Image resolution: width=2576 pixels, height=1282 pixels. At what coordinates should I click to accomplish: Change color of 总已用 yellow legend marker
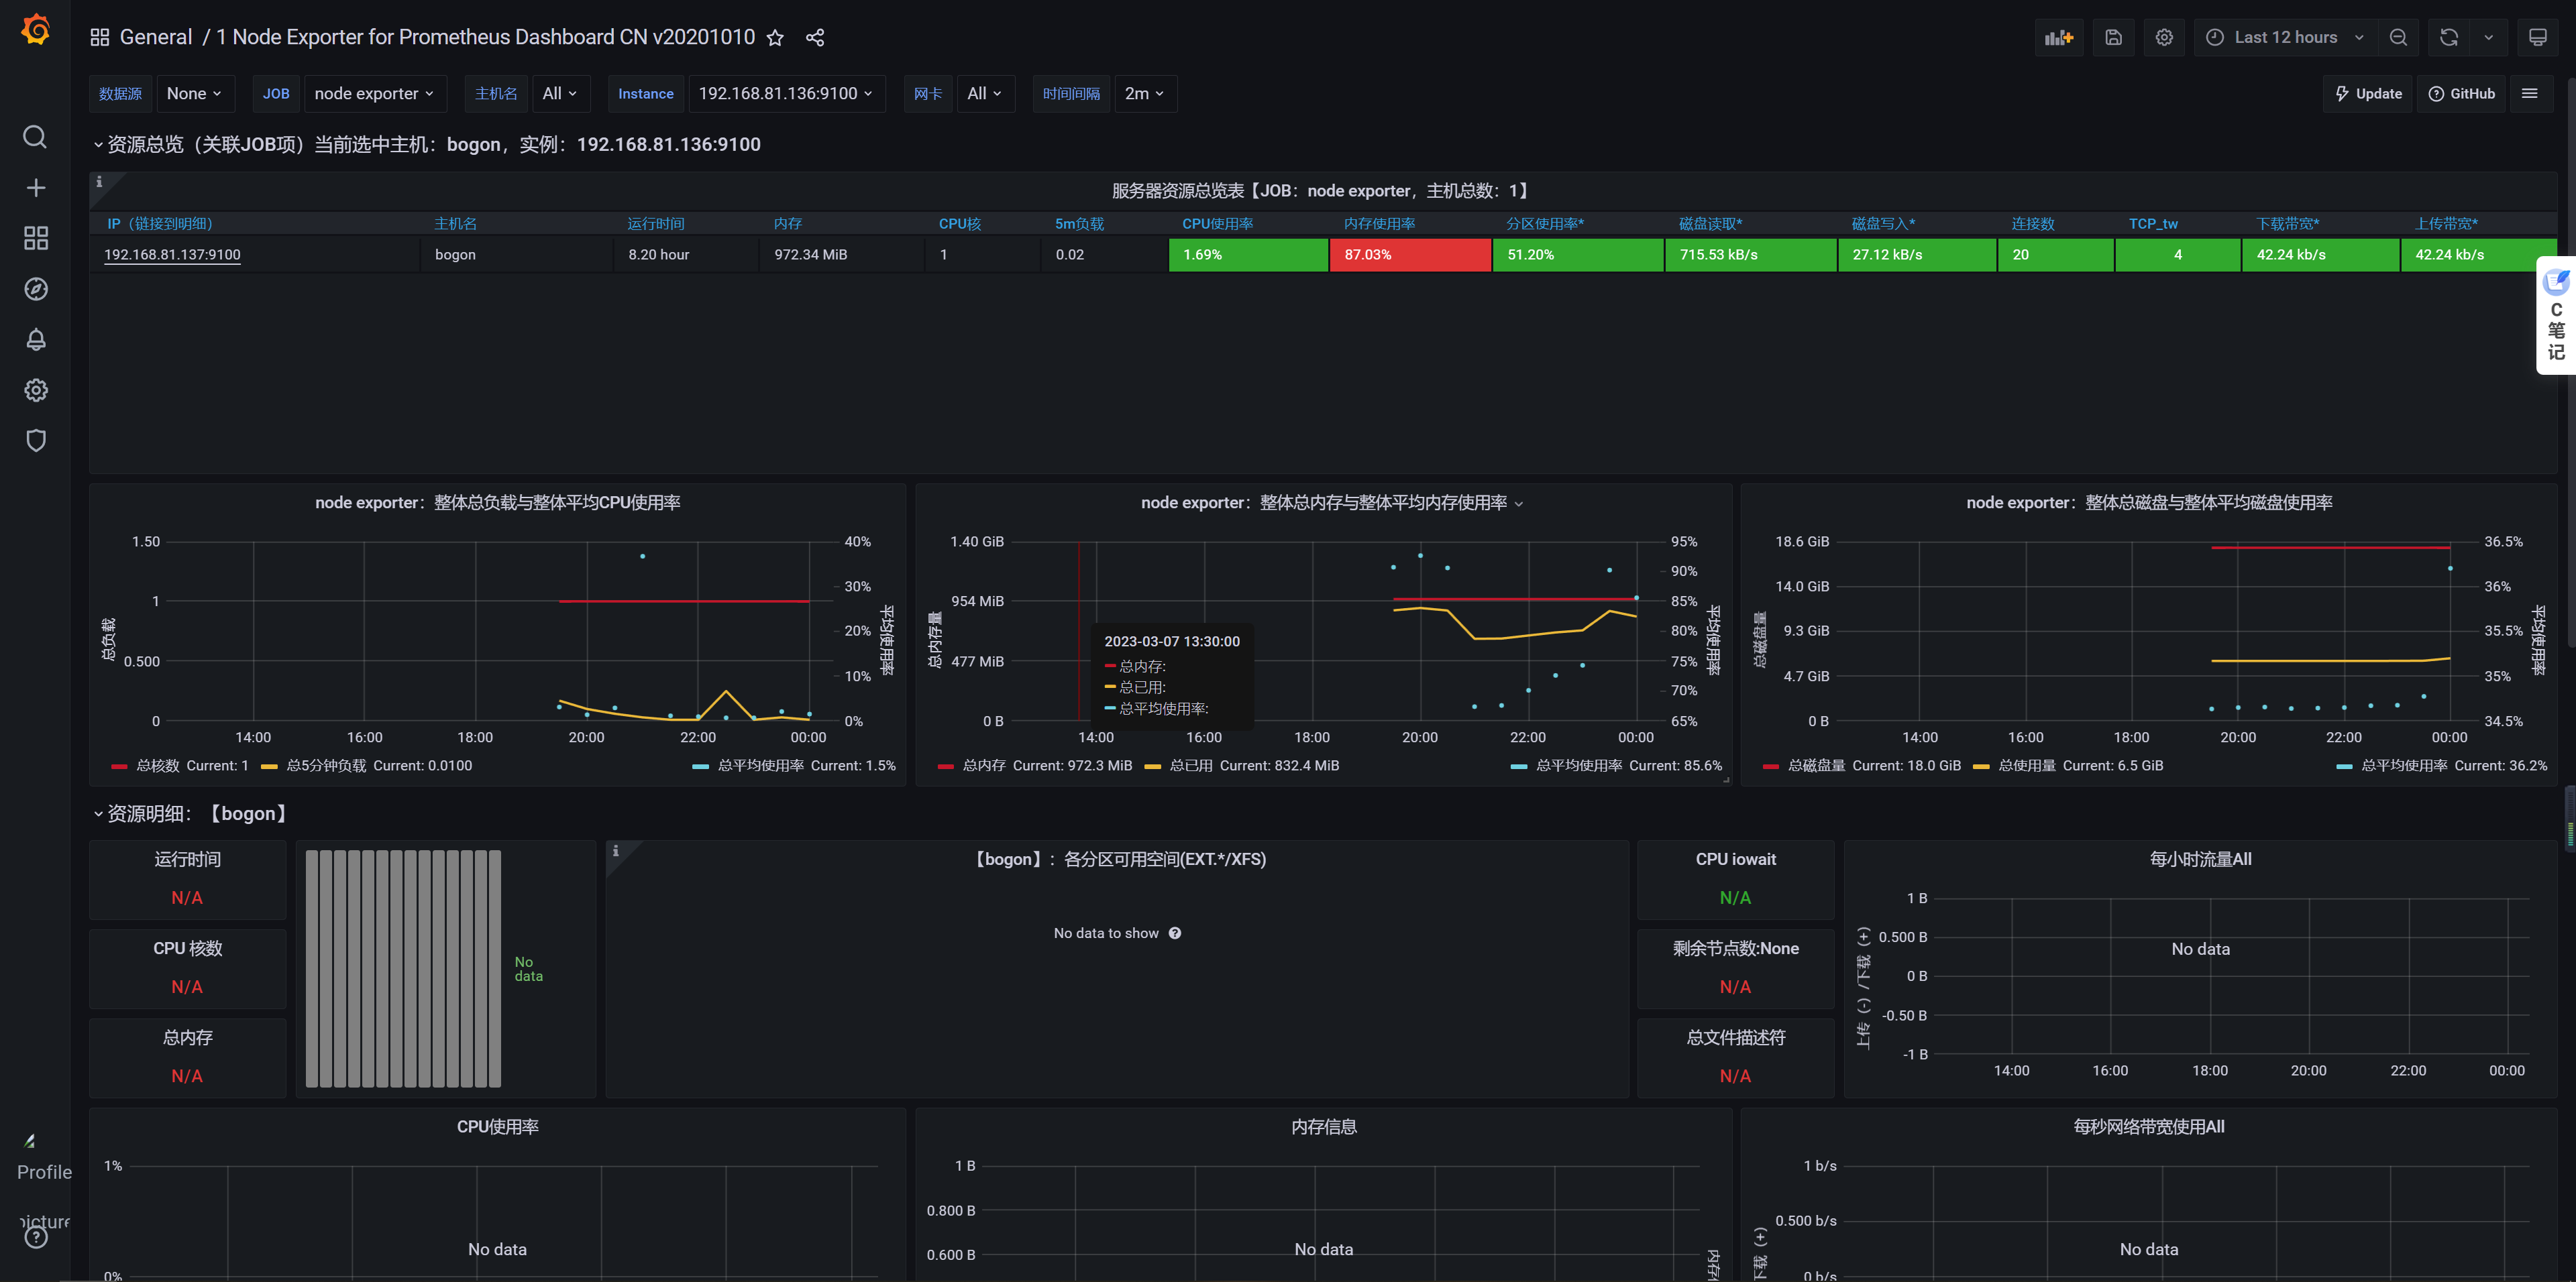(x=1153, y=766)
